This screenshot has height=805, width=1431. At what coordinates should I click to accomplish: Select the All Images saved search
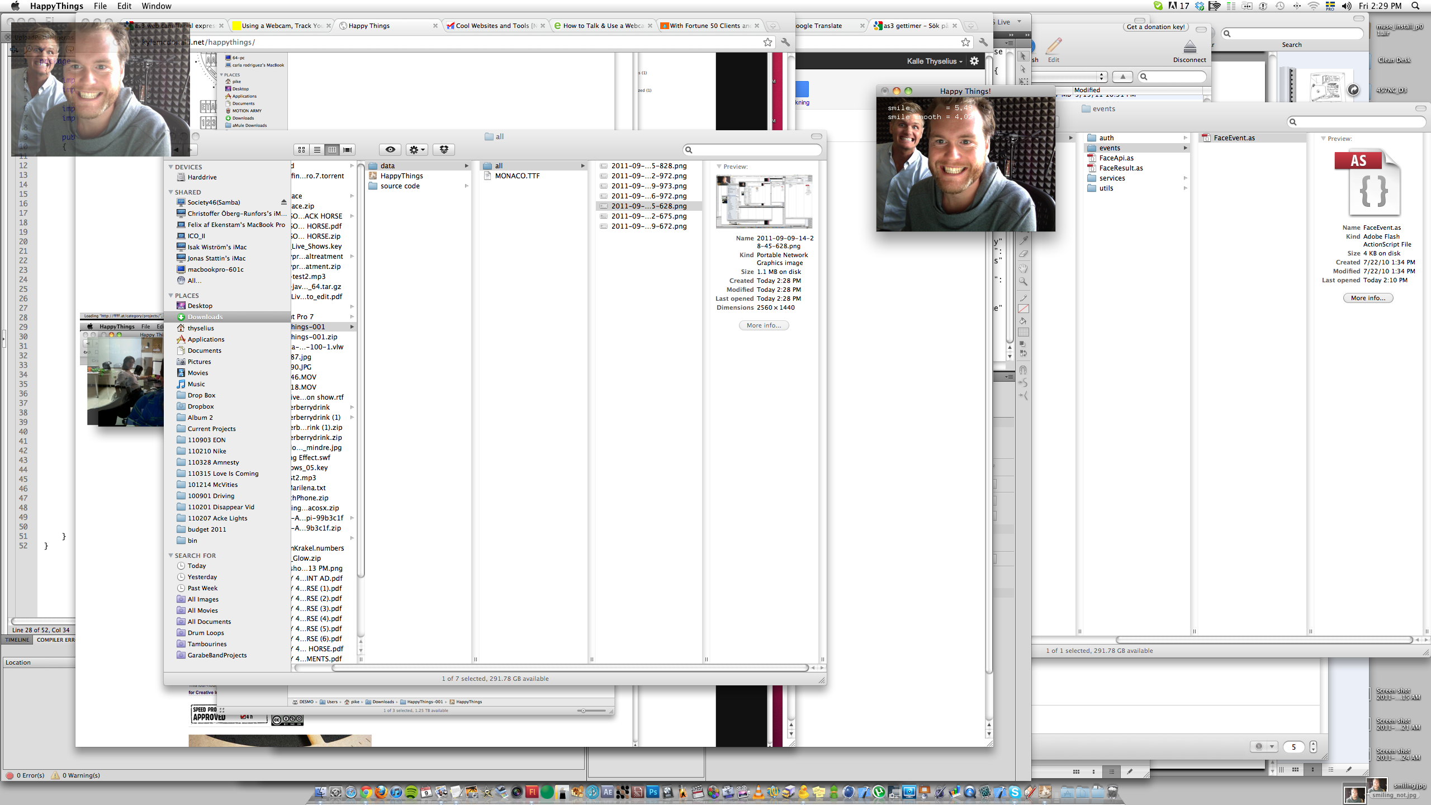[227, 599]
